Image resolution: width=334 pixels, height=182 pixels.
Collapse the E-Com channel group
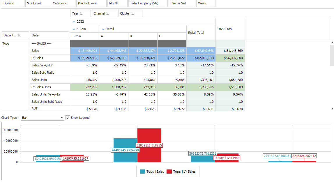coord(74,29)
